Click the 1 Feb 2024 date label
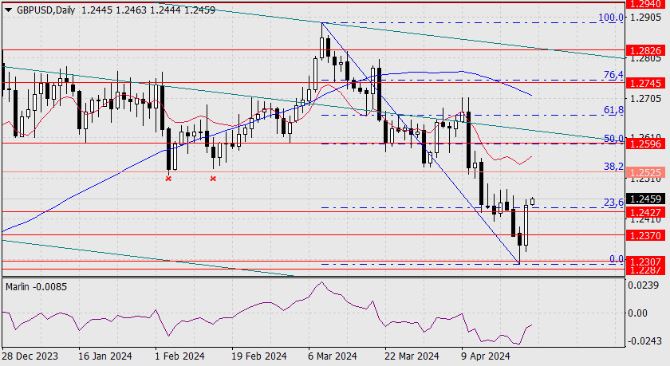670x366 pixels. point(180,356)
